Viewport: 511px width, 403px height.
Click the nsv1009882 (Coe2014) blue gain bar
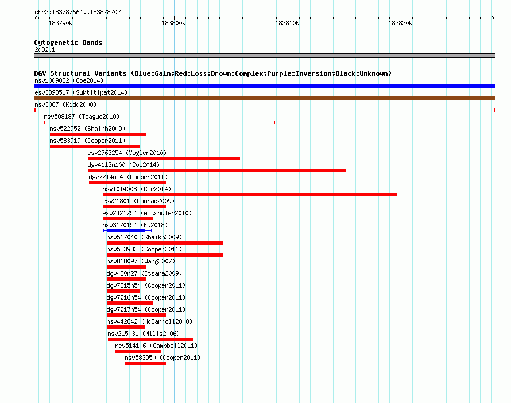pos(264,86)
